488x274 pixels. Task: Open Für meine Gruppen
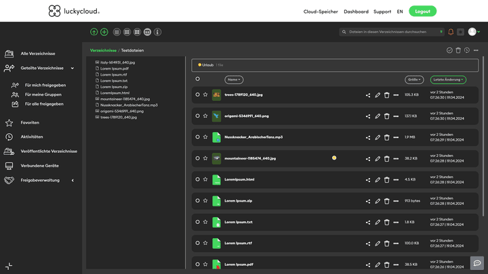(x=43, y=95)
